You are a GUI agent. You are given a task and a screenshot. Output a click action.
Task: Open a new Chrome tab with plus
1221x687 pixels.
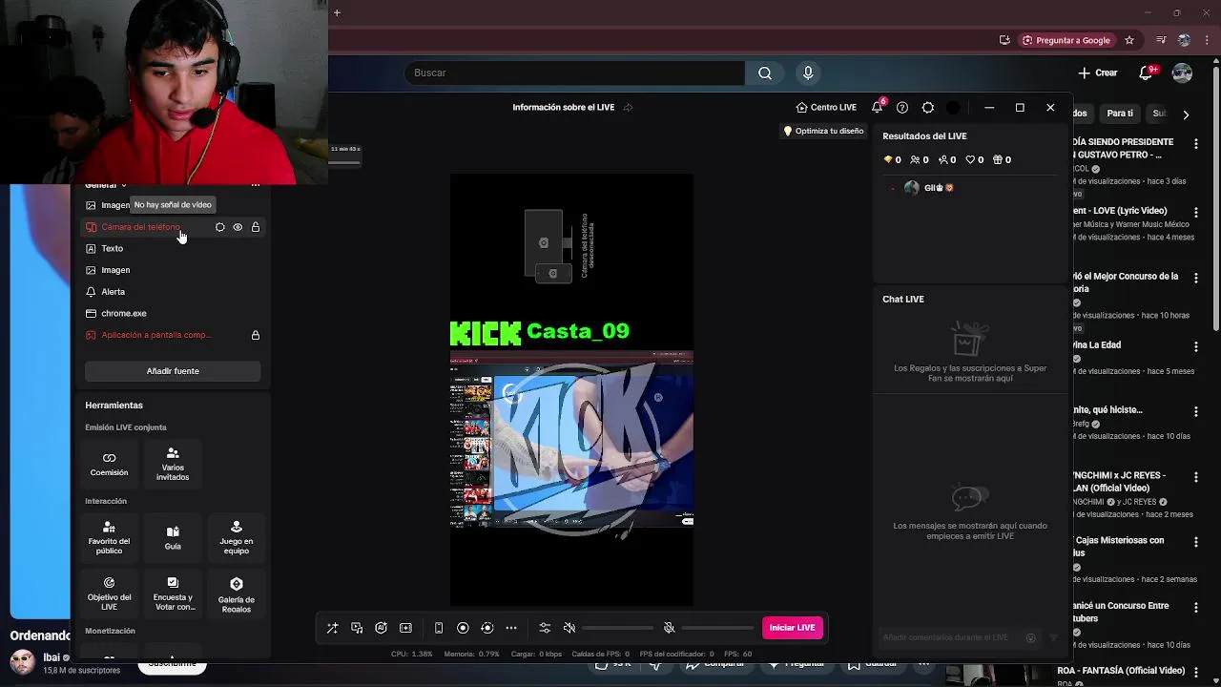click(x=337, y=12)
